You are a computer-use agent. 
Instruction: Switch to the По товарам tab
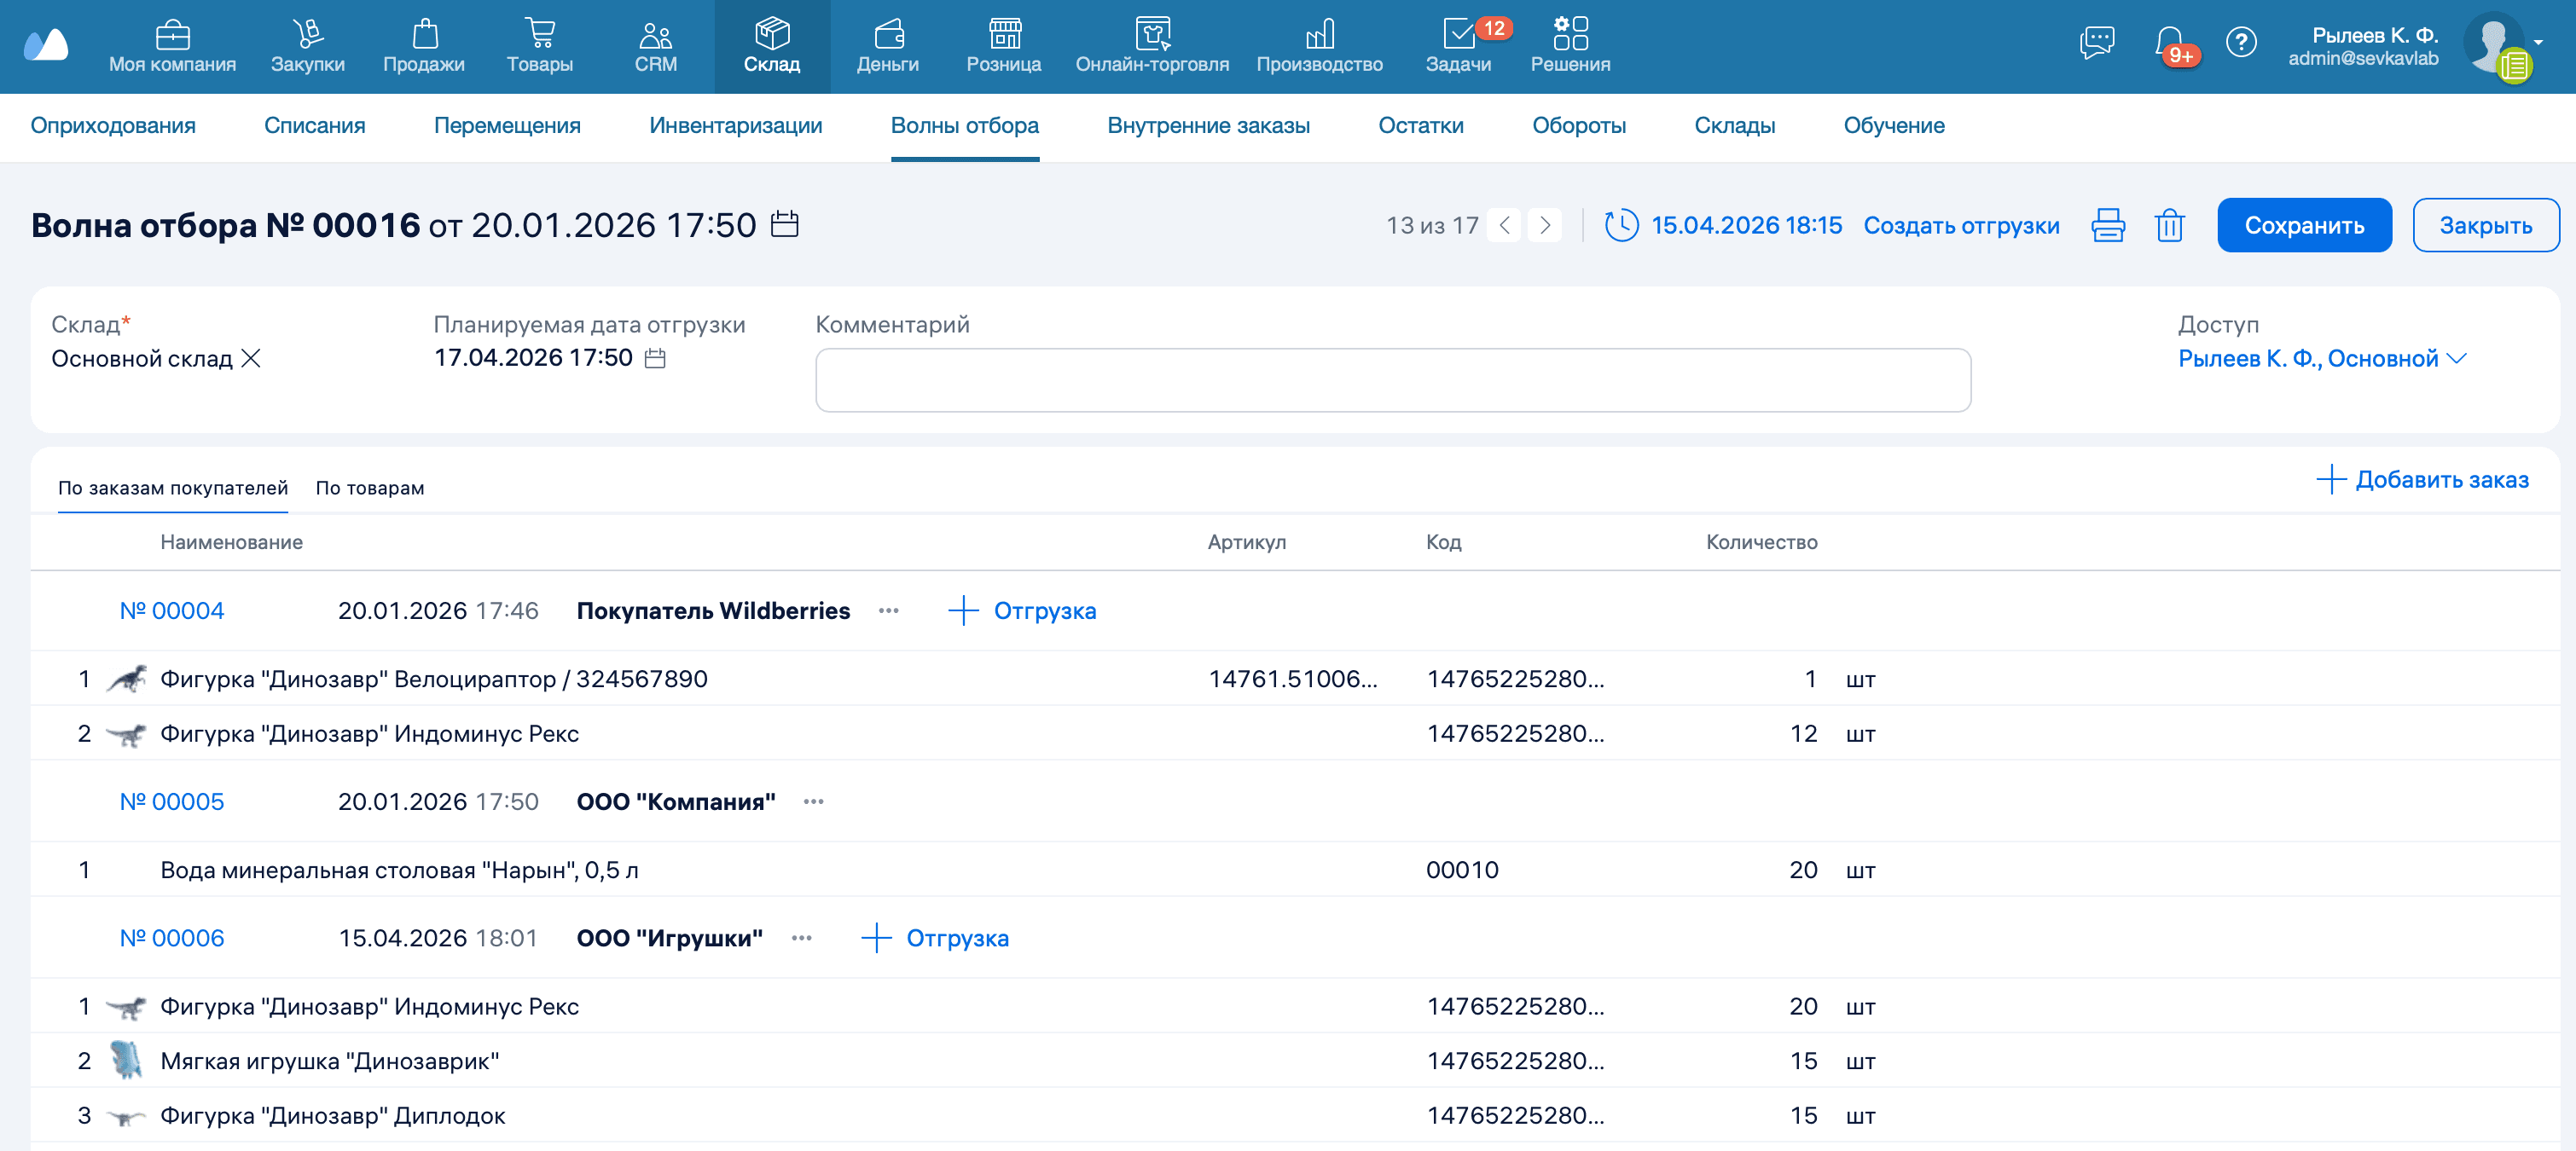pos(370,488)
